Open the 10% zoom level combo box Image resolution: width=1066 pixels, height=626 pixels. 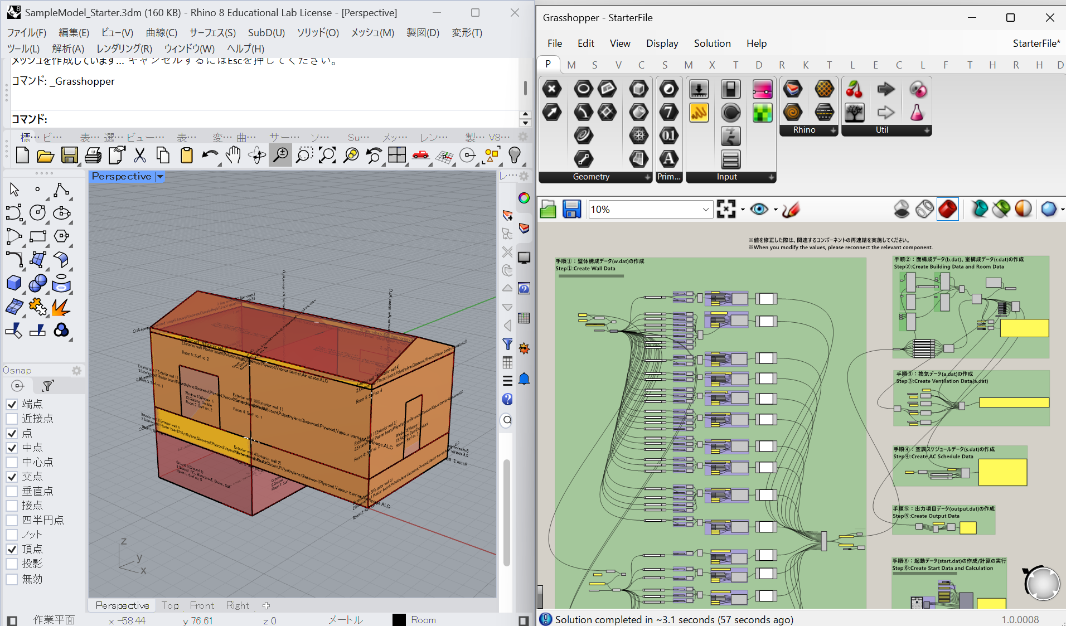coord(651,210)
